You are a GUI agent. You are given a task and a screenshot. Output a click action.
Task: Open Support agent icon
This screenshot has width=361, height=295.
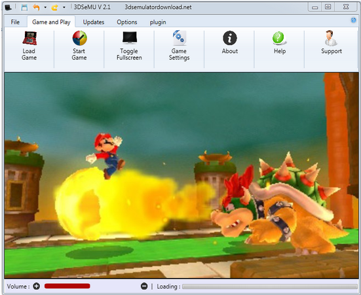(x=331, y=38)
